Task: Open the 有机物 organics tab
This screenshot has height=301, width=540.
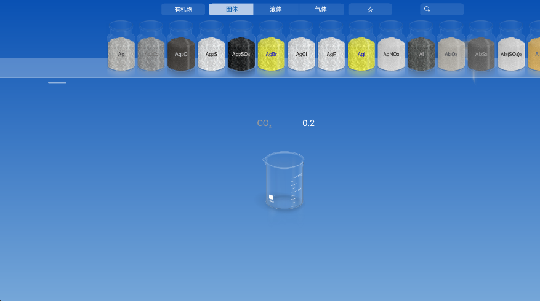Action: (183, 9)
